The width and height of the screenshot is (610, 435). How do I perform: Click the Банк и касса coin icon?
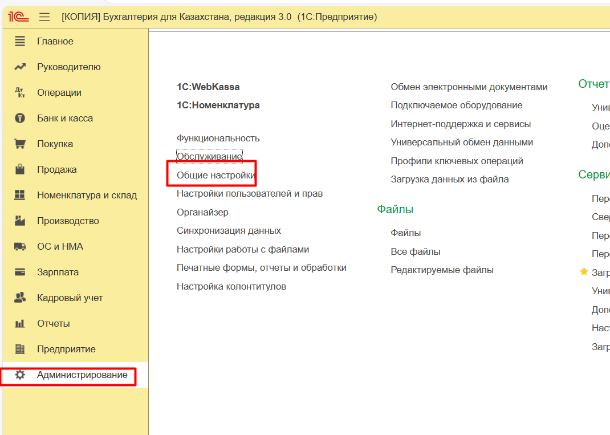[20, 118]
